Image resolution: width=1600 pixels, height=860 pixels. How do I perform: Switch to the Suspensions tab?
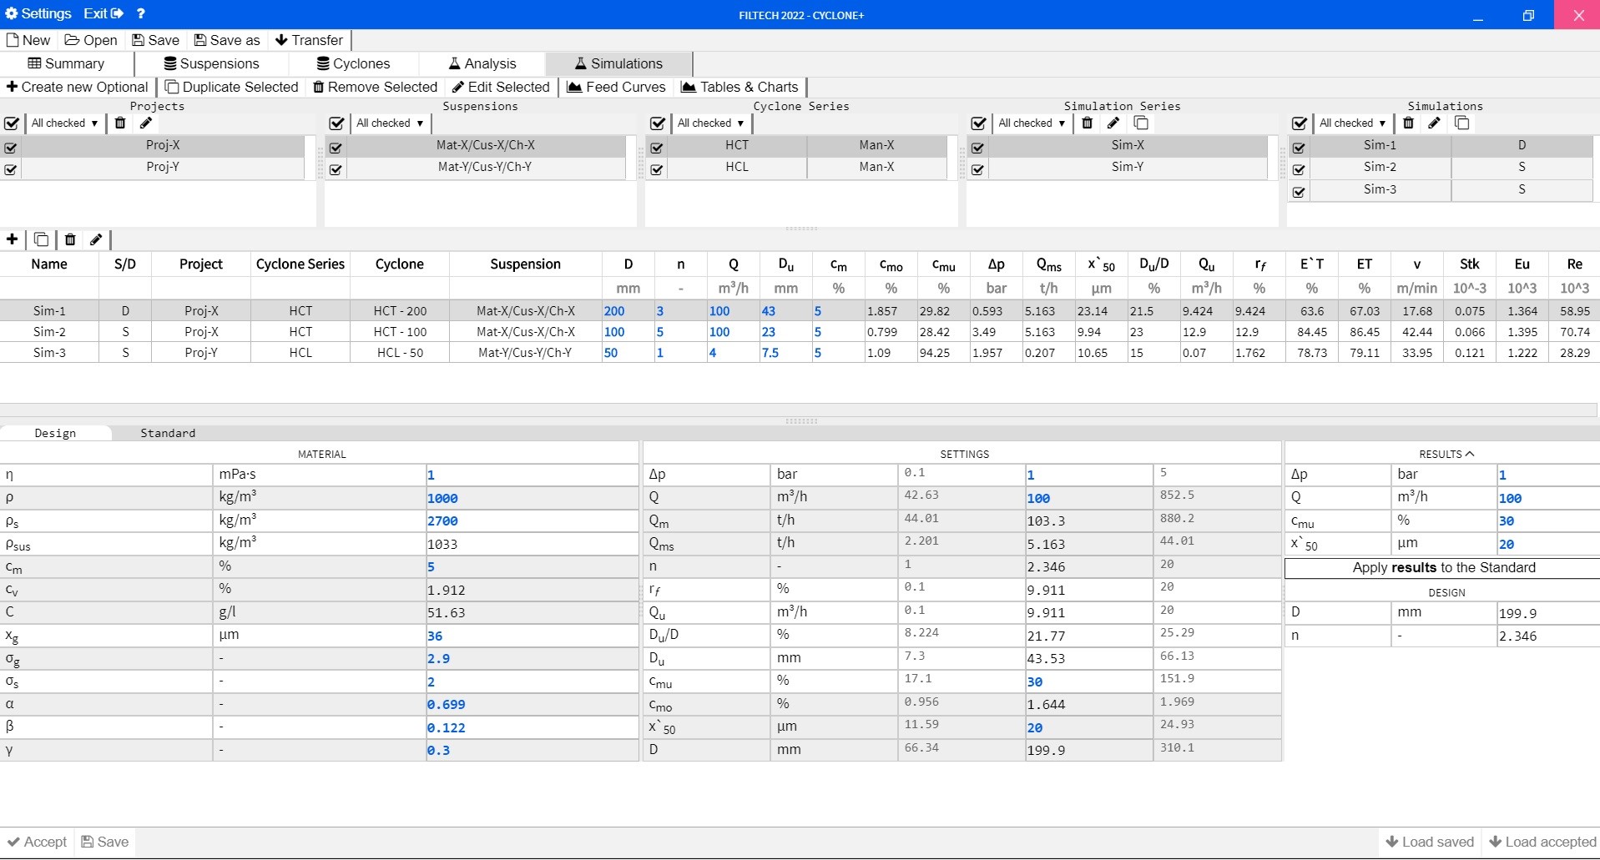click(212, 63)
